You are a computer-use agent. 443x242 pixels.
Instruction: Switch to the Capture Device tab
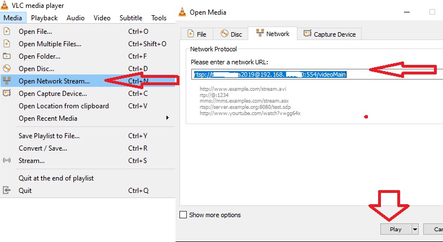pyautogui.click(x=330, y=34)
